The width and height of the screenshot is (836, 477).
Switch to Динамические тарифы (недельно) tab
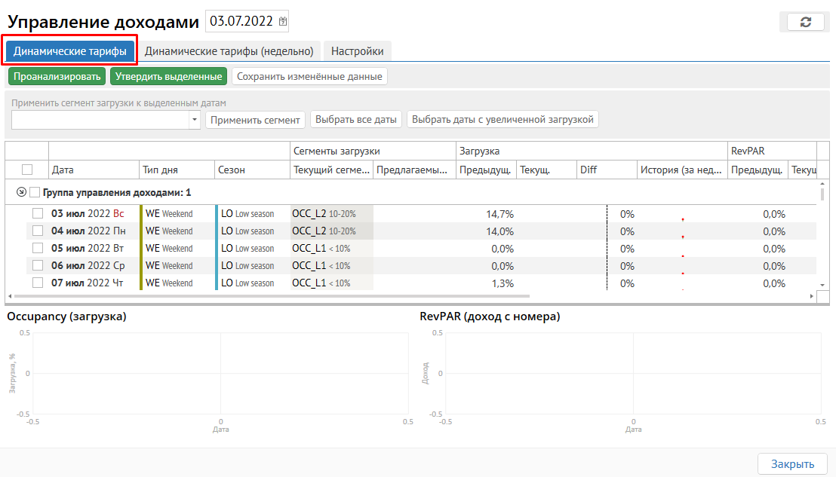pos(229,51)
